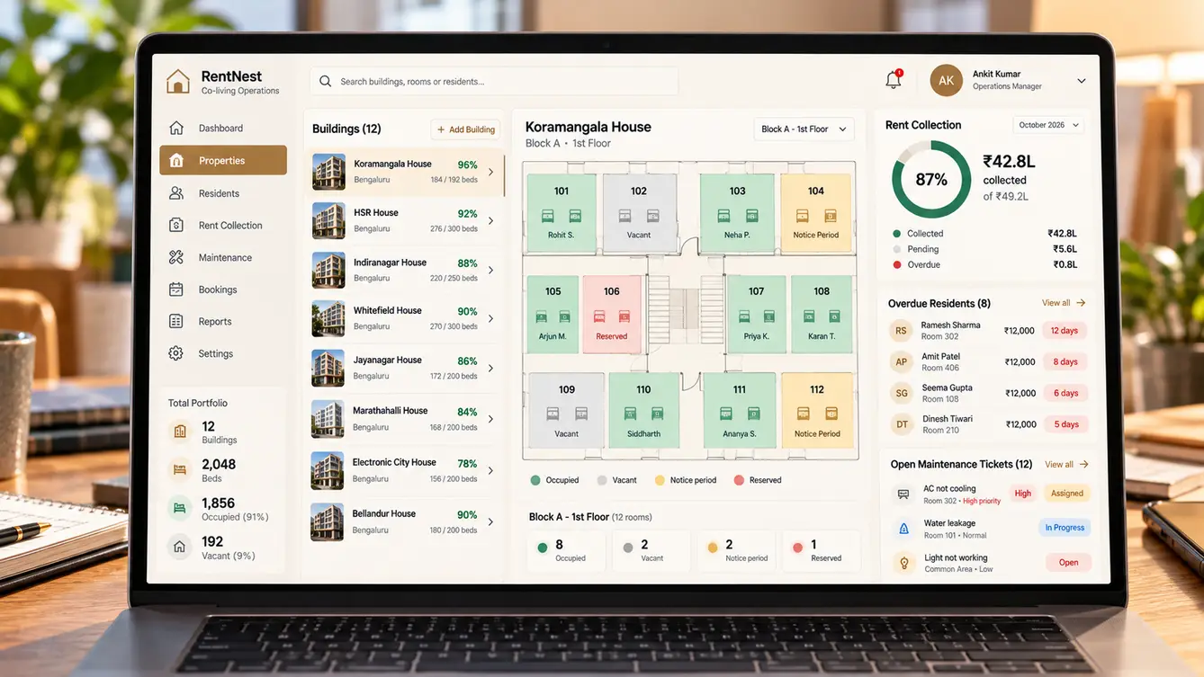
Task: Click the Dashboard home icon
Action: (176, 128)
